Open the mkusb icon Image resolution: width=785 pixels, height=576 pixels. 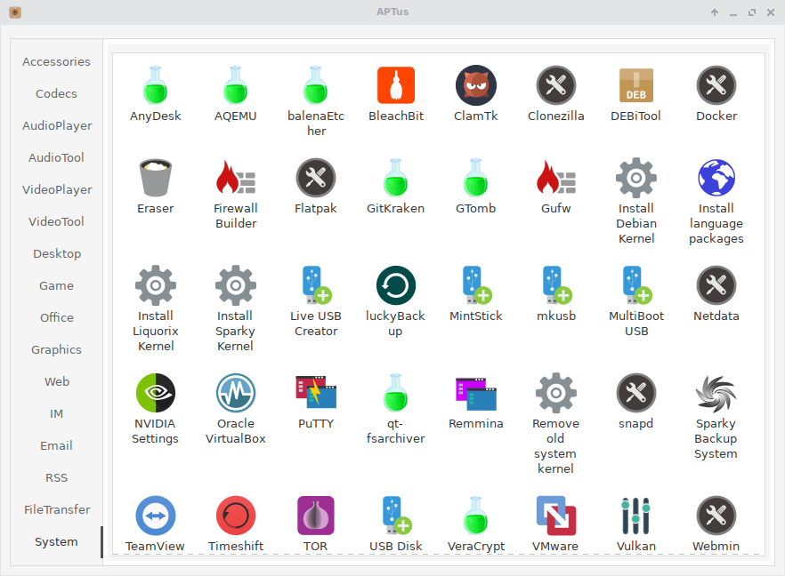557,285
